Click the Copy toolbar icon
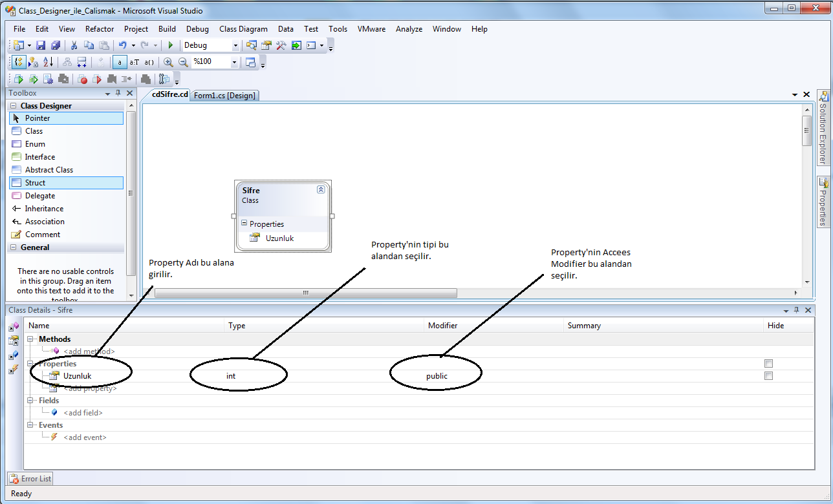 pyautogui.click(x=89, y=45)
